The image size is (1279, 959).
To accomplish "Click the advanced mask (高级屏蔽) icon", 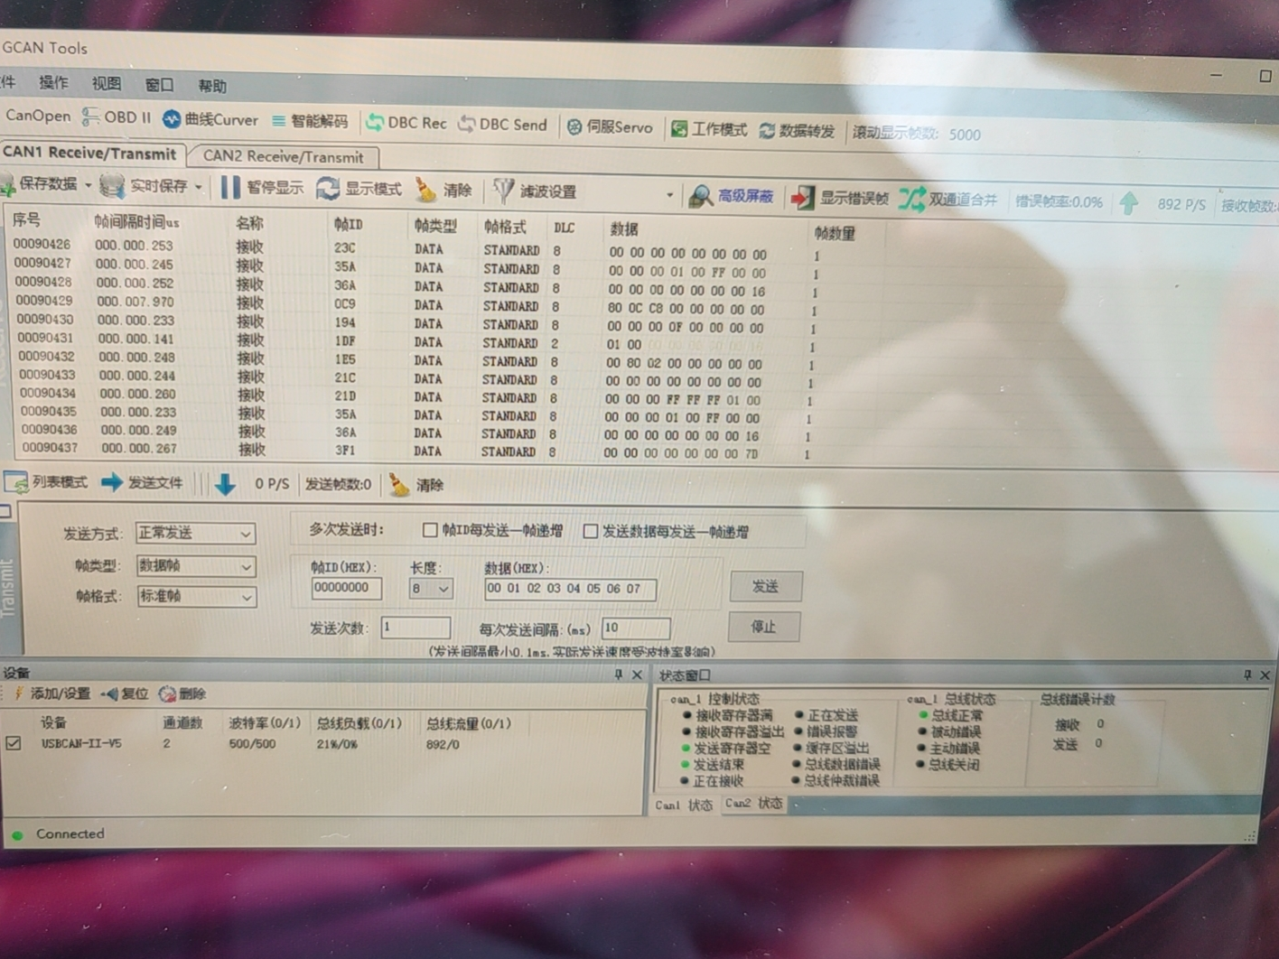I will (x=701, y=196).
